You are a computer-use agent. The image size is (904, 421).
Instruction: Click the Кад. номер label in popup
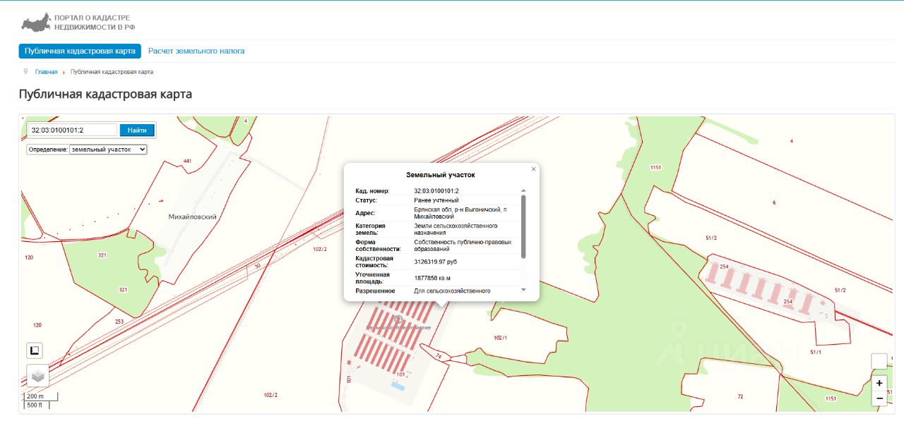click(x=372, y=191)
